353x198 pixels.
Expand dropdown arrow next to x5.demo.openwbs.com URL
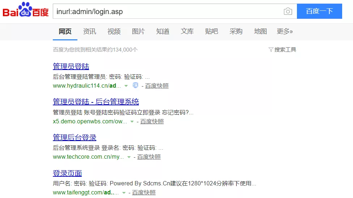point(132,122)
